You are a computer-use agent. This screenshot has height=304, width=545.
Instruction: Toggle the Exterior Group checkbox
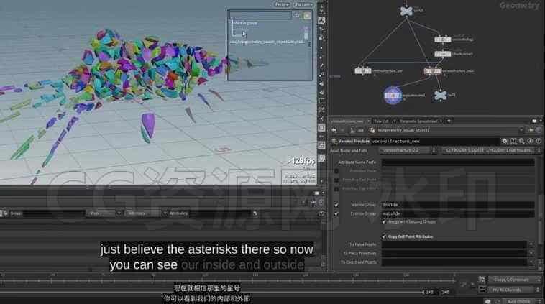336,213
